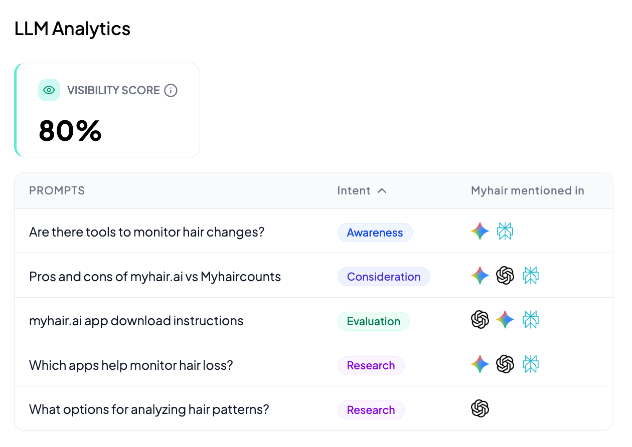632x447 pixels.
Task: Select the Research badge for hair loss prompt
Action: click(371, 365)
